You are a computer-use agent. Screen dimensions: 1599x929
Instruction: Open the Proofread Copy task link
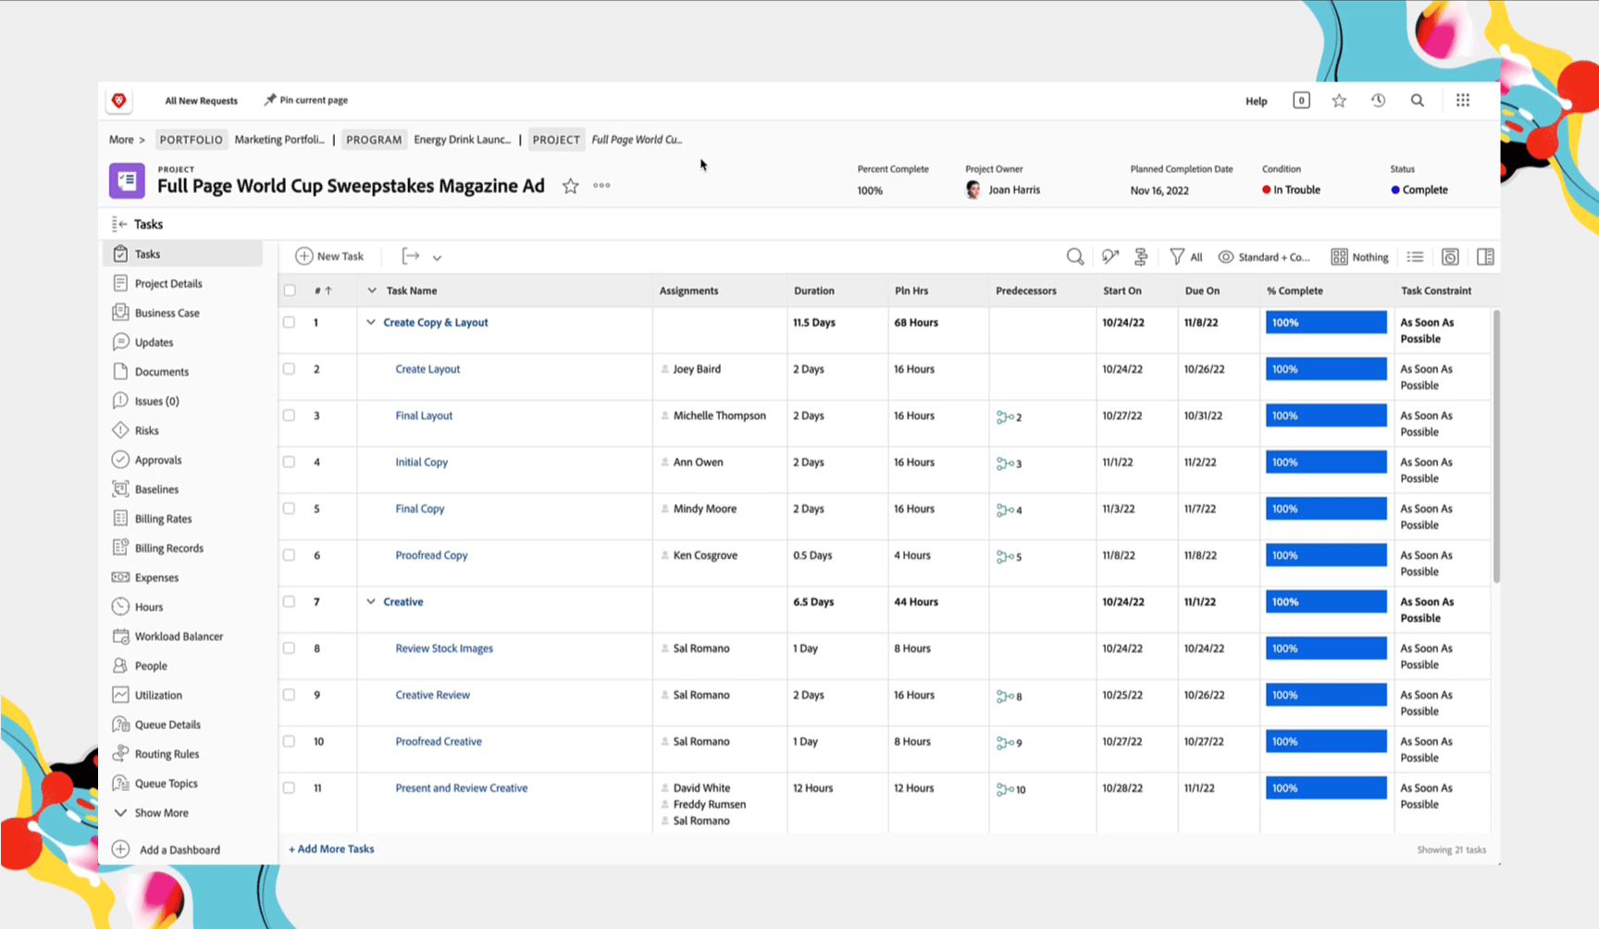tap(431, 555)
